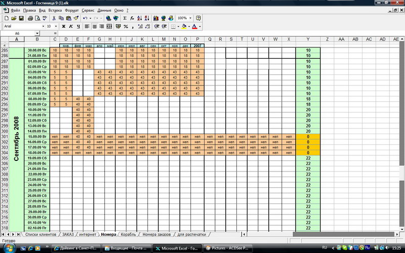The height and width of the screenshot is (253, 405).
Task: Click the yellow Fill Color button
Action: coord(183,26)
